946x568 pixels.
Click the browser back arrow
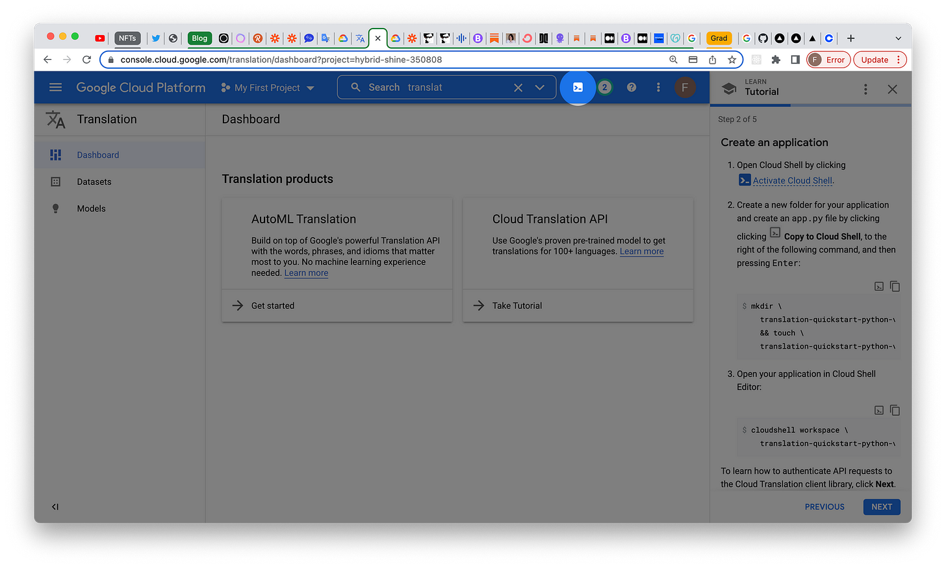[47, 60]
